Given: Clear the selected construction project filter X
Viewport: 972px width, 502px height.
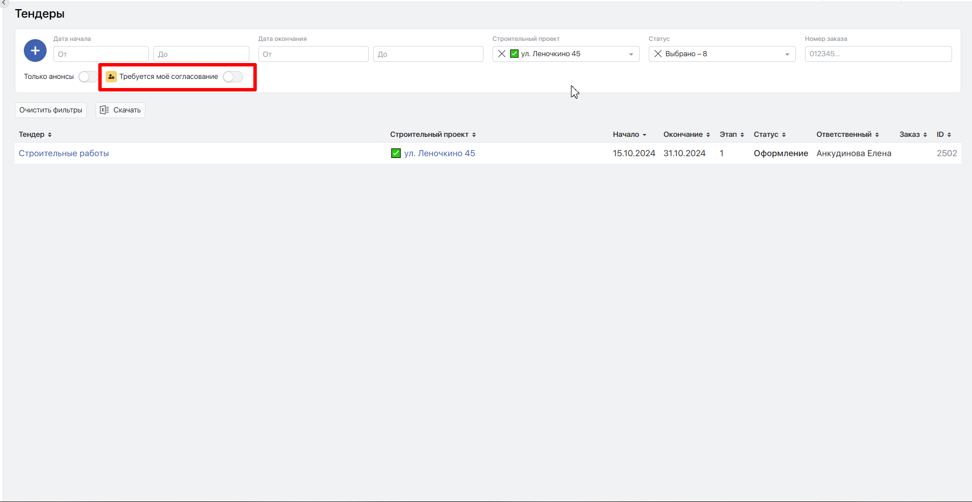Looking at the screenshot, I should coord(502,54).
